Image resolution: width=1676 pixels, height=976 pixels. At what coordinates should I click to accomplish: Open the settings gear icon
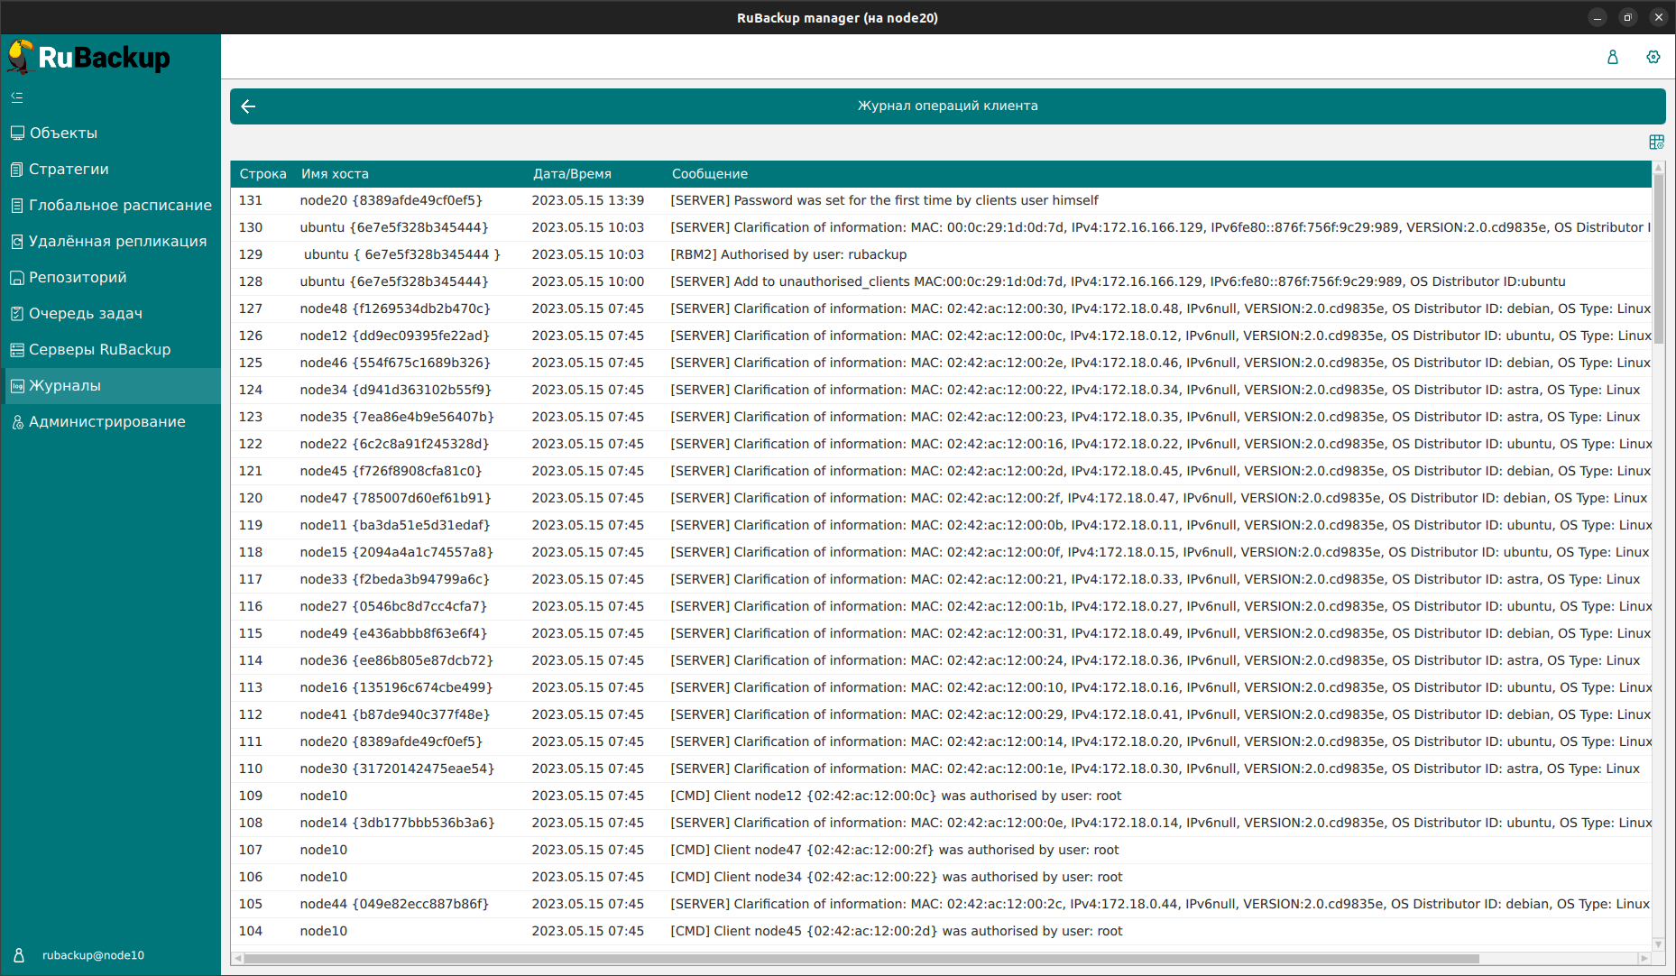click(x=1653, y=57)
